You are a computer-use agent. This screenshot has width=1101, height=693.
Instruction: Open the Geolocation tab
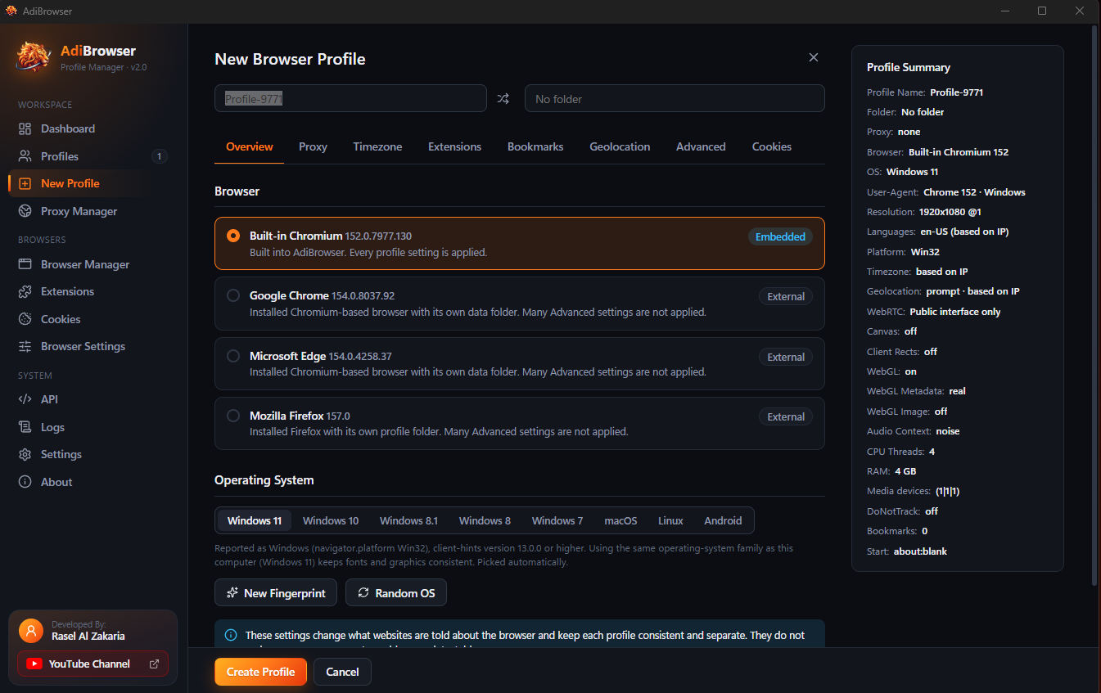pos(620,146)
